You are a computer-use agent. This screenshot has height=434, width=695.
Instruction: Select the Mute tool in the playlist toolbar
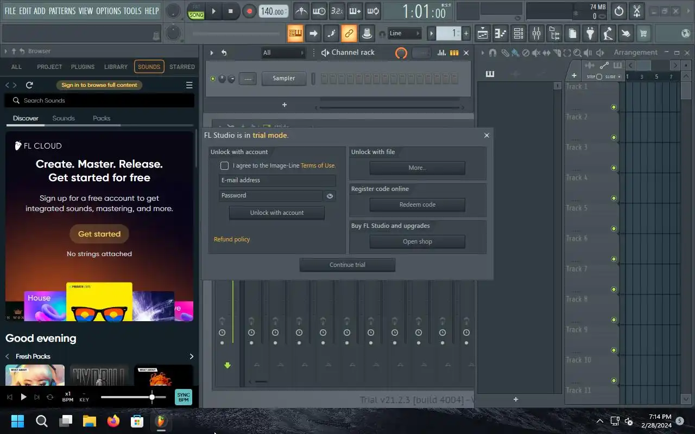(x=536, y=53)
